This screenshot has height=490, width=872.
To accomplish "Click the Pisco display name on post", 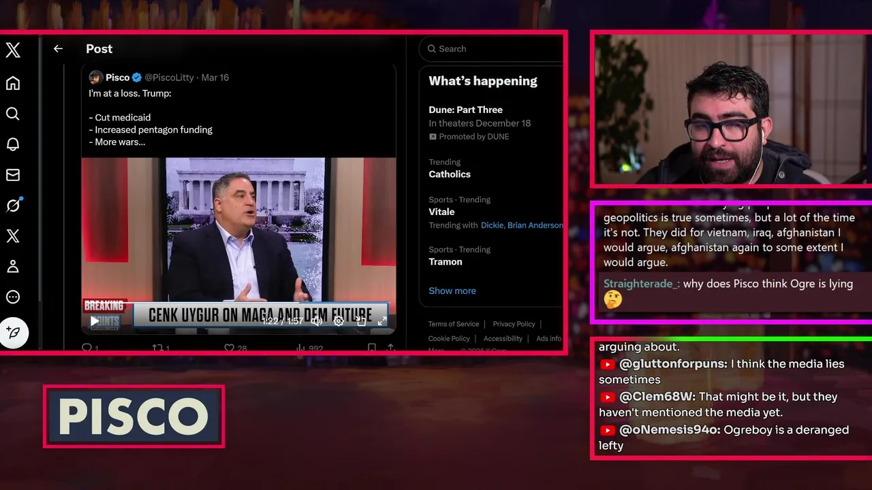I will point(118,78).
